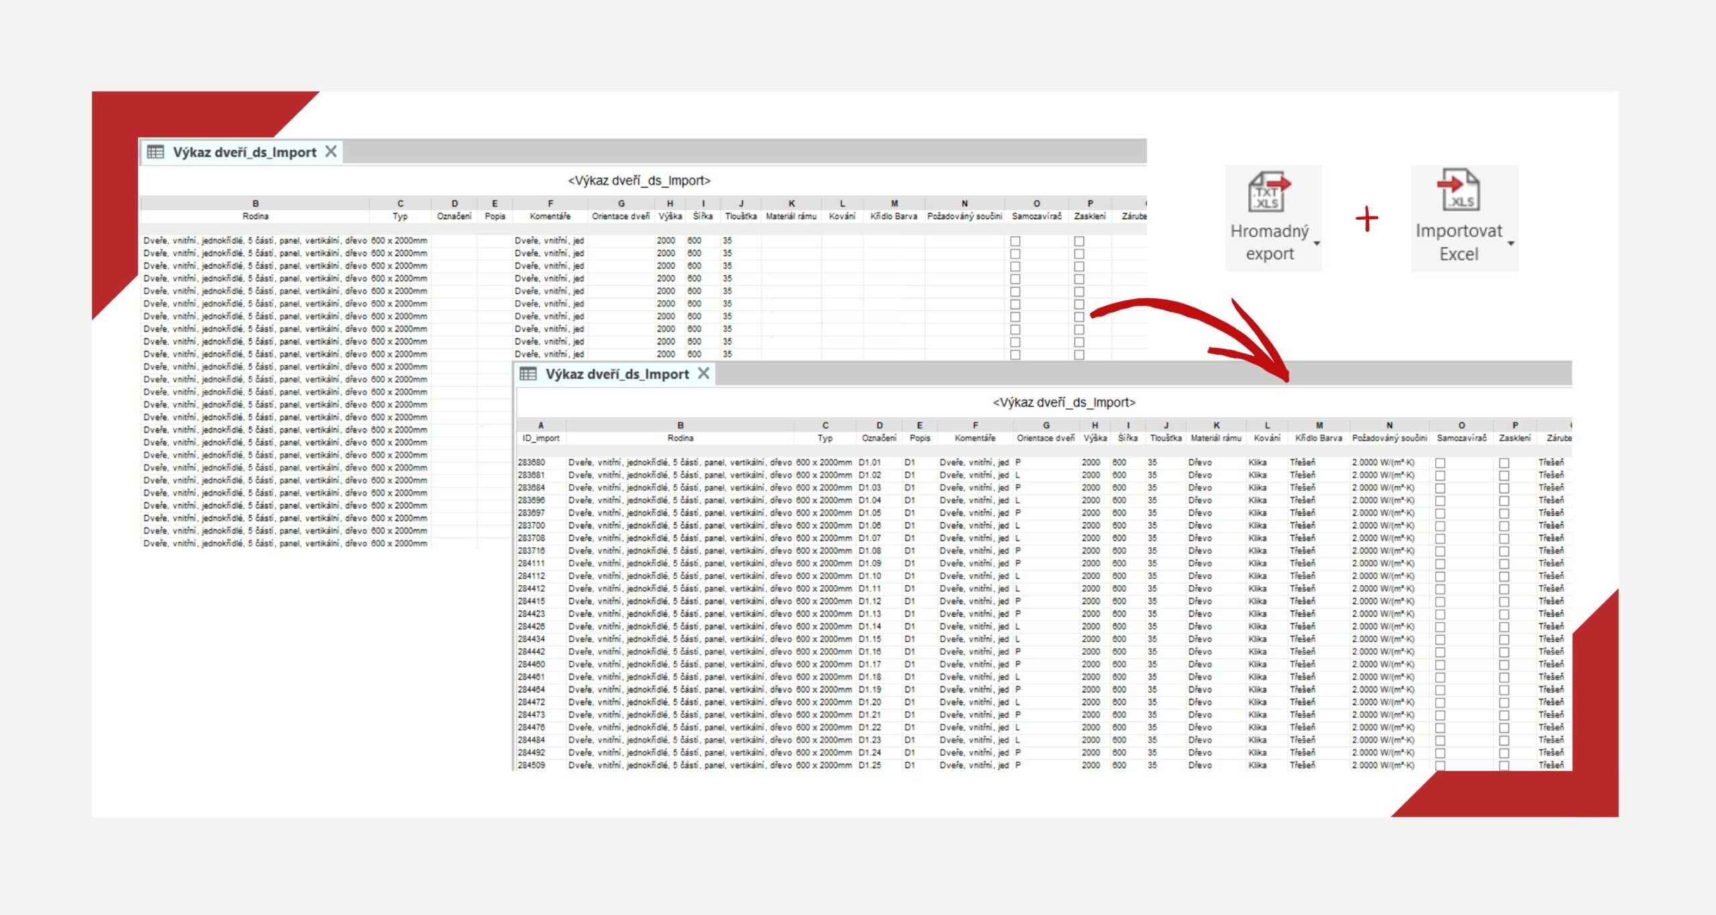Click Orientace dveří header in upper schedule
This screenshot has height=915, width=1716.
pyautogui.click(x=620, y=217)
